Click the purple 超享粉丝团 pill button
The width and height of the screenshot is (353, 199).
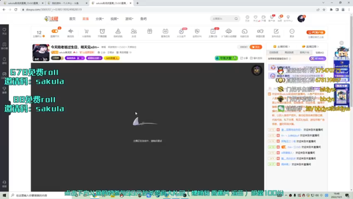[94, 58]
